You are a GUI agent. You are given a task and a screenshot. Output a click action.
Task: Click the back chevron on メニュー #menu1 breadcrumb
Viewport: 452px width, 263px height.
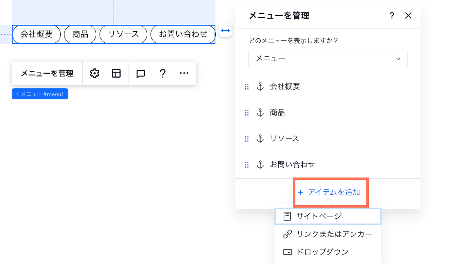pyautogui.click(x=17, y=94)
